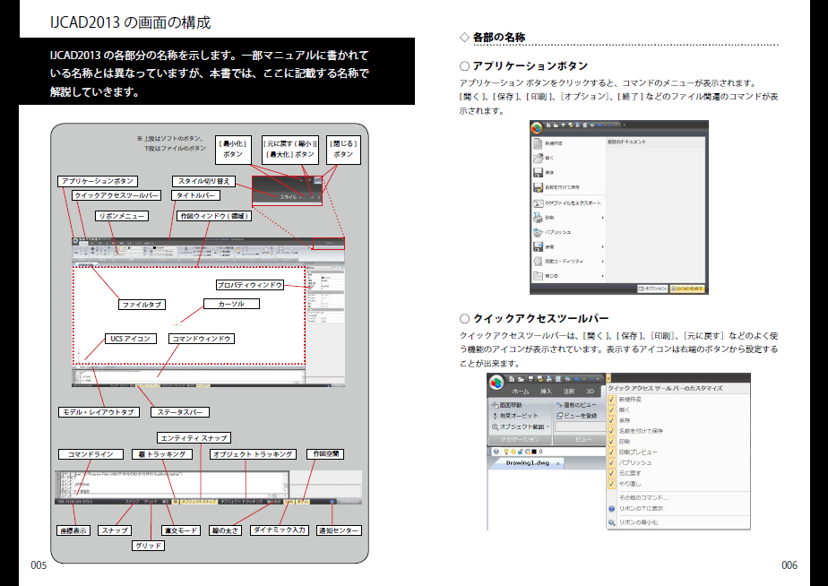Toggle the layer light bulb icon

click(x=506, y=452)
